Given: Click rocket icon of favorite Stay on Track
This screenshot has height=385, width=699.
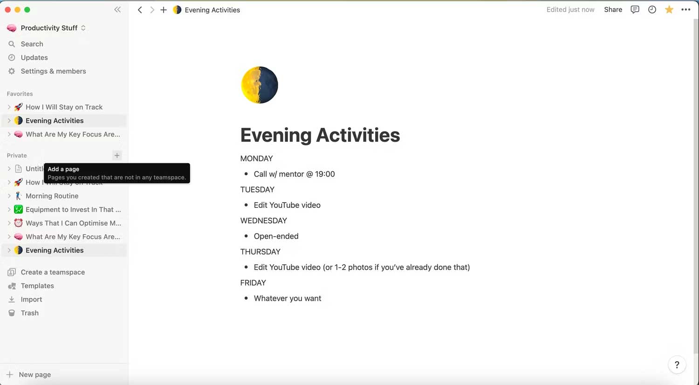Looking at the screenshot, I should tap(18, 107).
